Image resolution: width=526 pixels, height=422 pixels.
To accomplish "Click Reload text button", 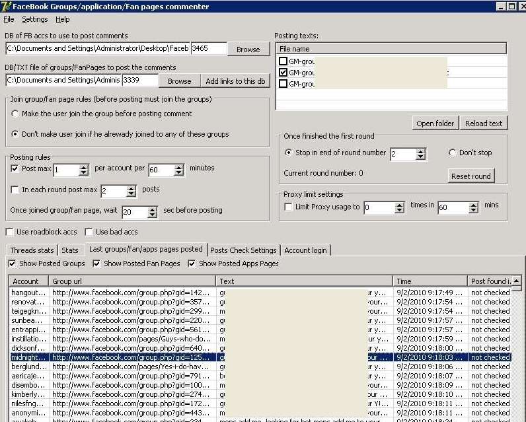I will [x=484, y=123].
